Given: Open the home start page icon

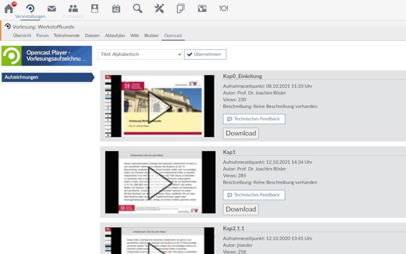Looking at the screenshot, I should click(x=9, y=9).
